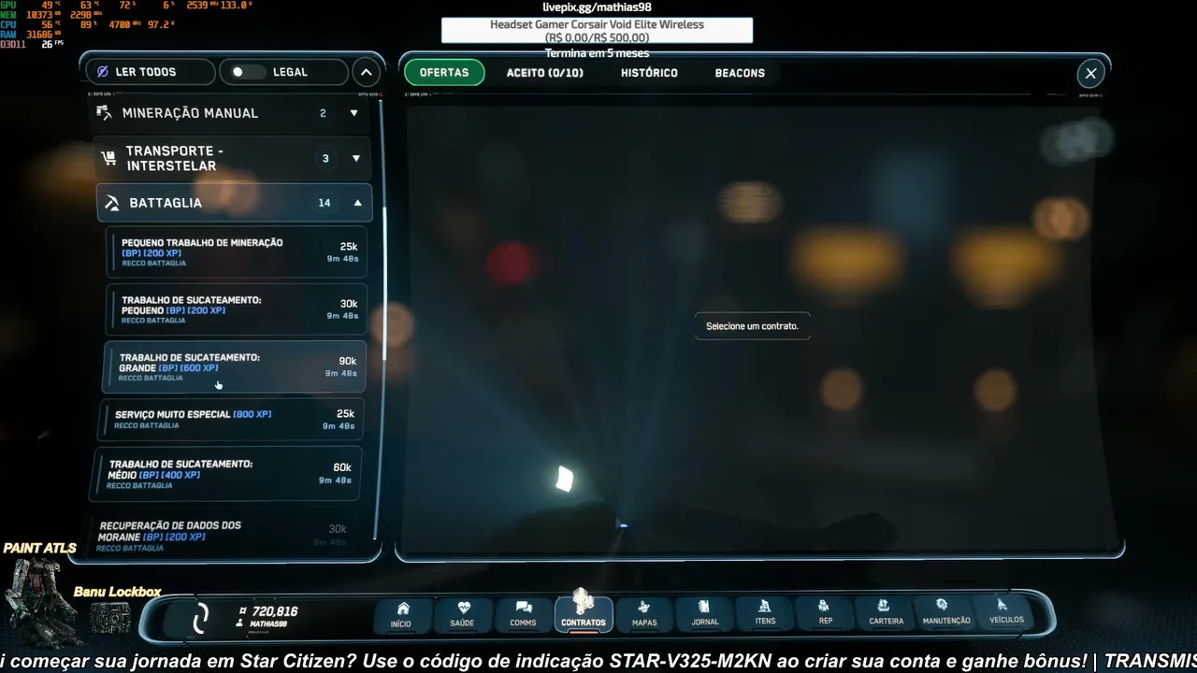Switch to the Histórico tab
The width and height of the screenshot is (1197, 673).
[649, 73]
